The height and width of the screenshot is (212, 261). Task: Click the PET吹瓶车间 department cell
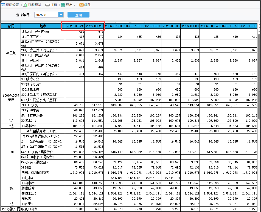tap(11, 209)
